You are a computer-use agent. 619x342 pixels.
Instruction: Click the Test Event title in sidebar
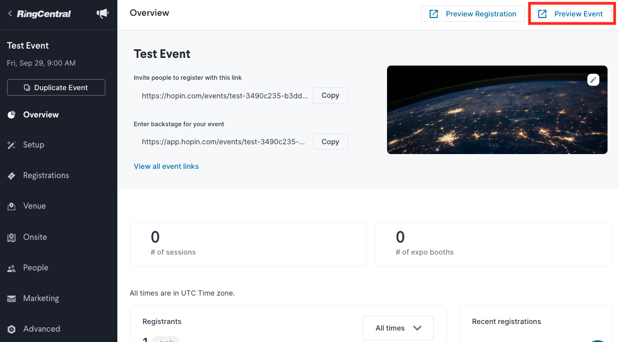28,45
